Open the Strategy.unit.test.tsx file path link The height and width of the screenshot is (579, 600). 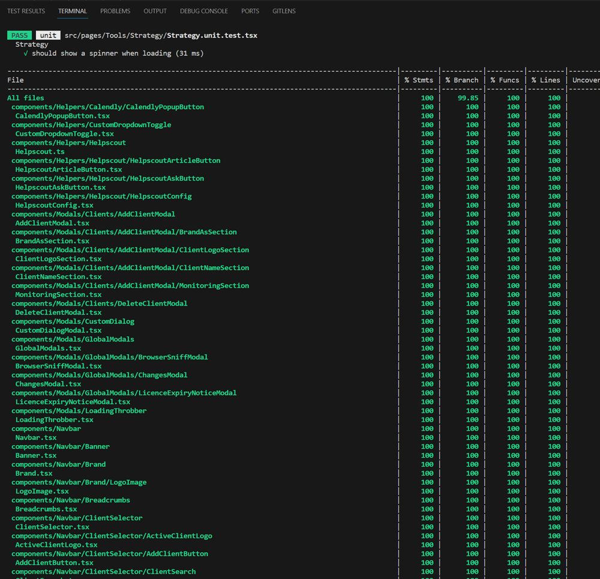point(161,35)
